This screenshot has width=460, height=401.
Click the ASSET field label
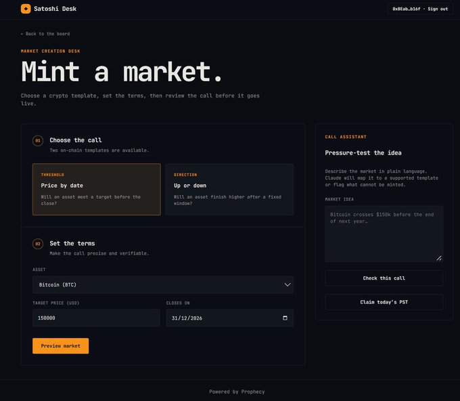pos(39,270)
